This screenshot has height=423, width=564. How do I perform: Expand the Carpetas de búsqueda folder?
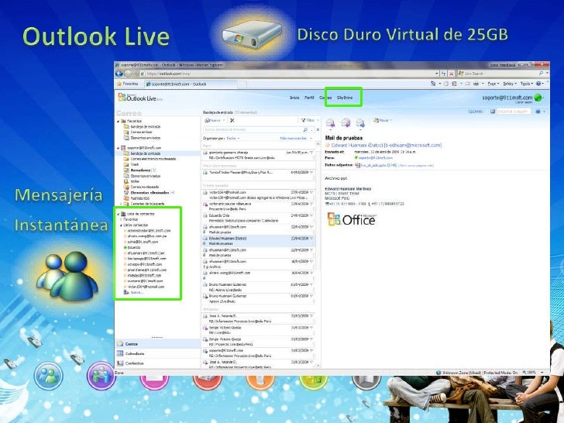pos(121,204)
